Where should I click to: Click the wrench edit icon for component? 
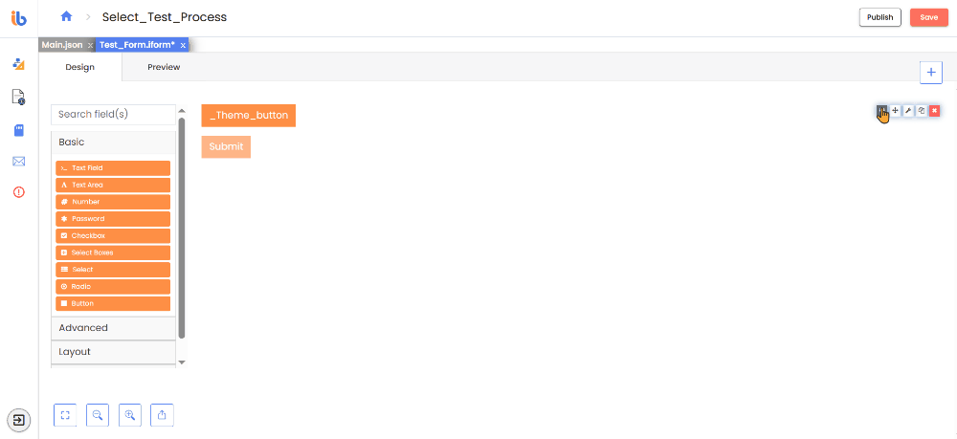point(908,110)
